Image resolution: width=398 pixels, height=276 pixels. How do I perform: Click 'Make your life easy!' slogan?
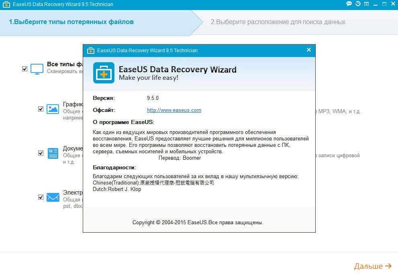[149, 78]
